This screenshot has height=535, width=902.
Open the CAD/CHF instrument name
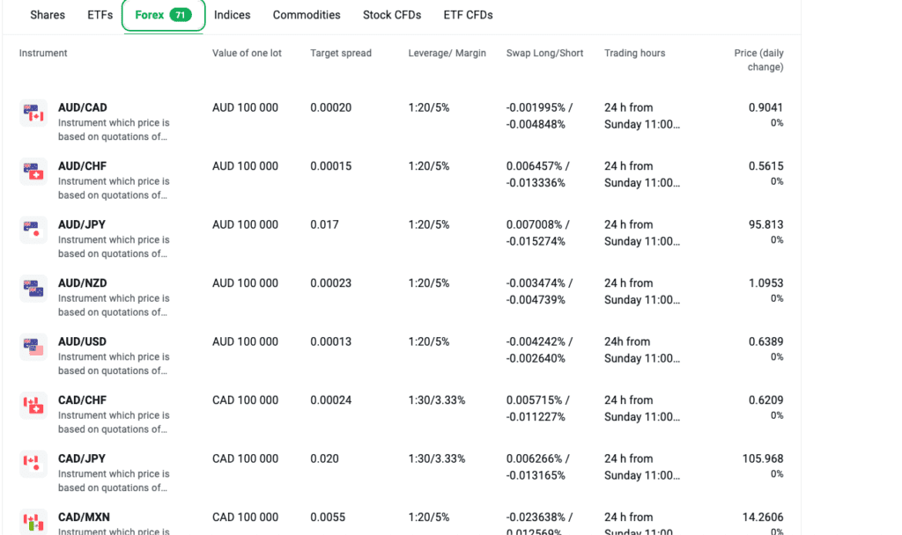coord(82,400)
